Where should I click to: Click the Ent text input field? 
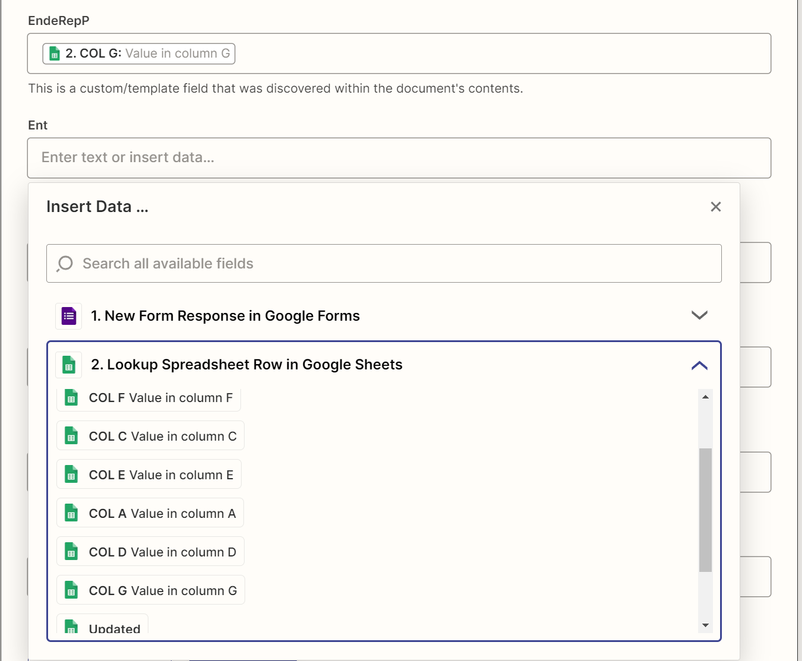click(x=399, y=158)
